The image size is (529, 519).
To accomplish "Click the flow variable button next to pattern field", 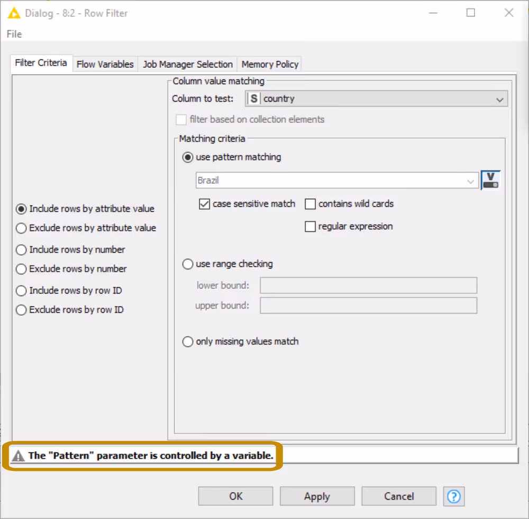I will click(x=490, y=180).
